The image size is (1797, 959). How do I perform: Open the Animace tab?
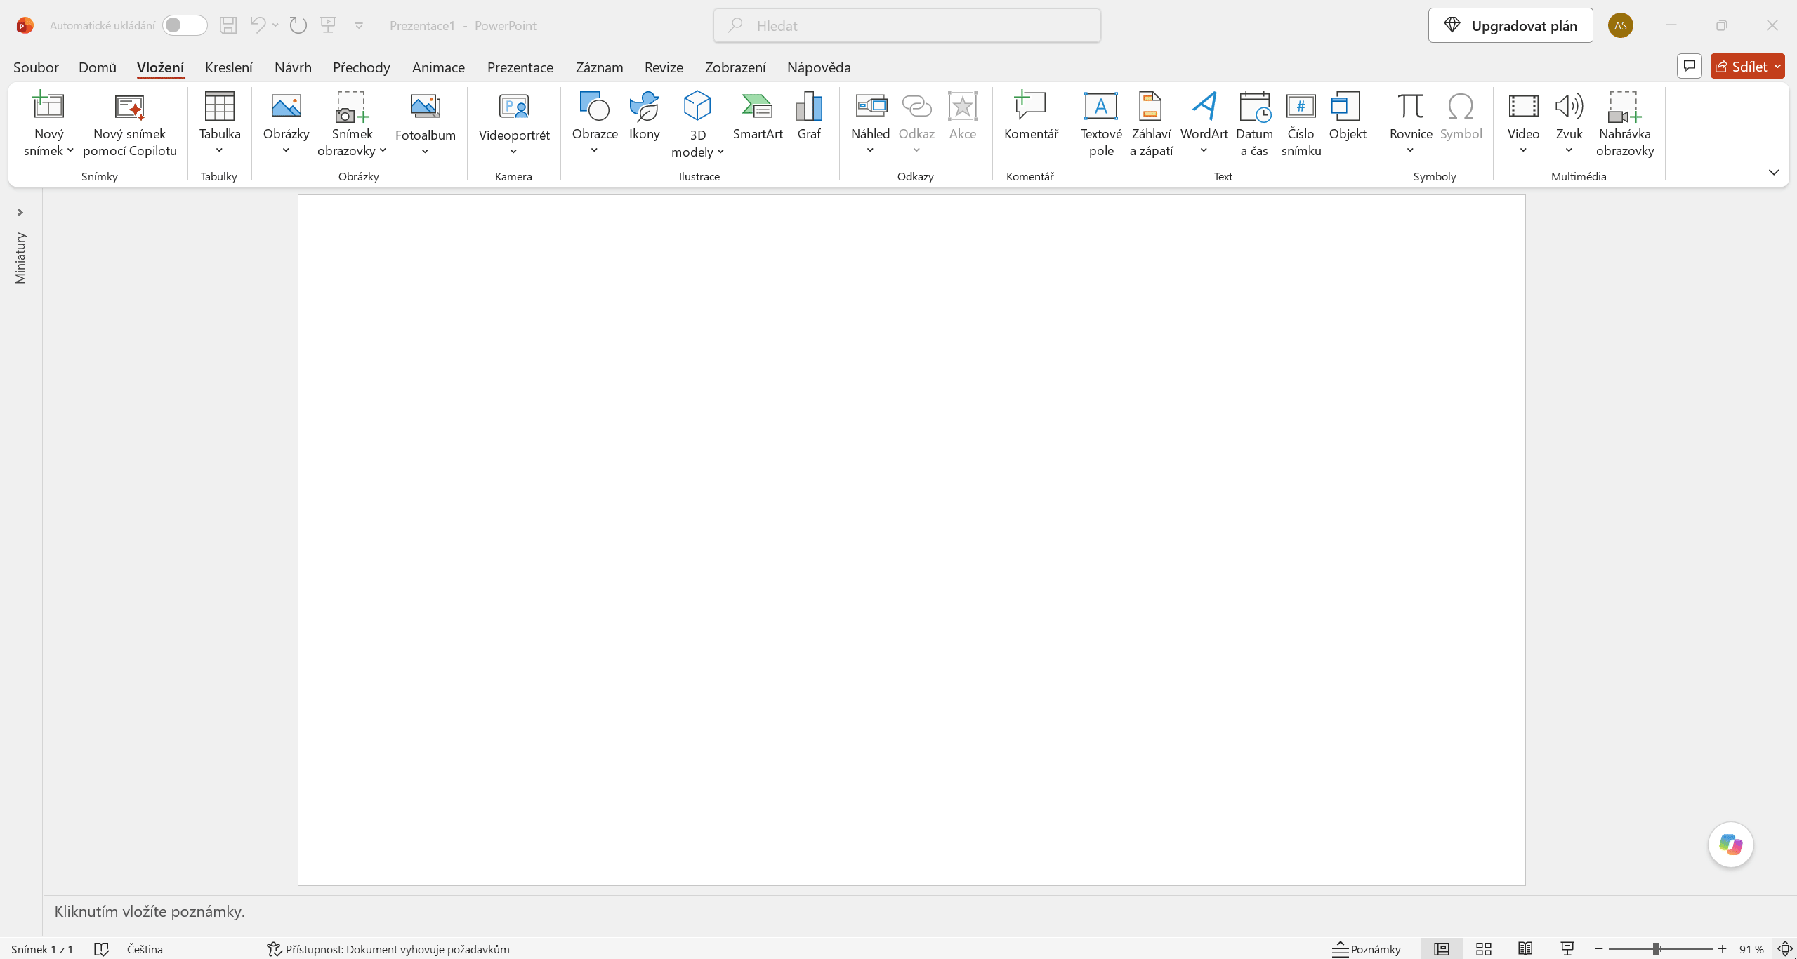(x=438, y=67)
